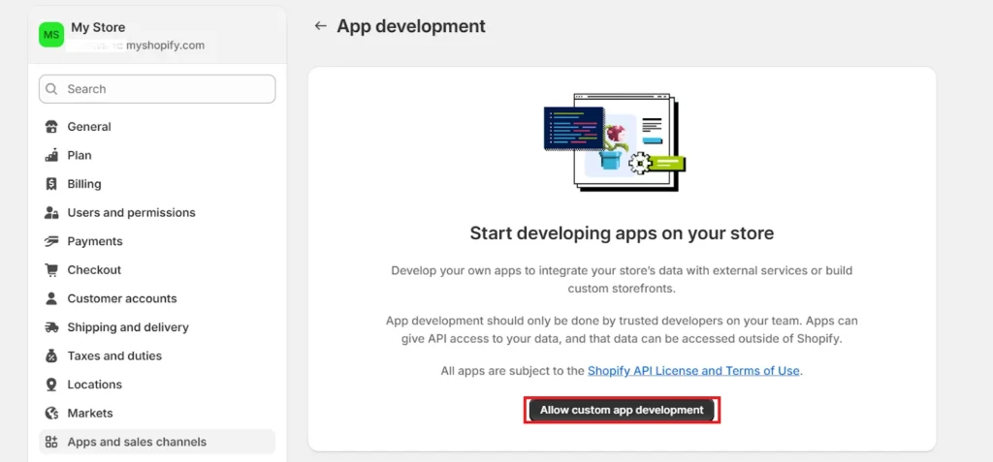The image size is (993, 462).
Task: Click the Users and permissions people icon
Action: pyautogui.click(x=51, y=213)
